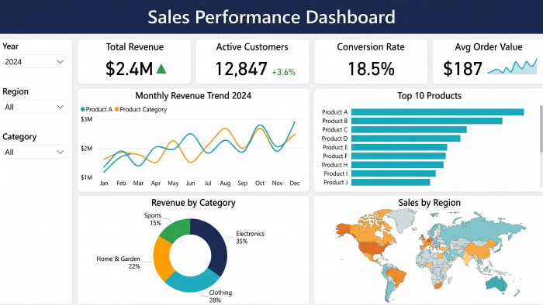
Task: Click Brazil on the map
Action: (397, 276)
